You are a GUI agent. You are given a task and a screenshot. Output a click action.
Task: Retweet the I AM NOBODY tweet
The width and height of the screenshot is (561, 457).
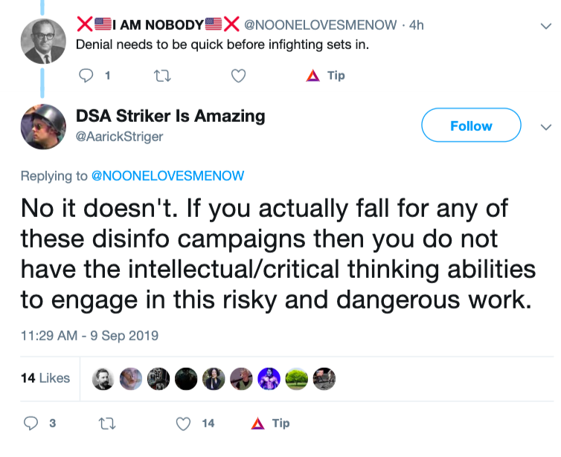161,75
